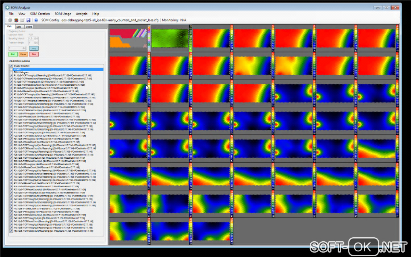This screenshot has height=257, width=411.
Task: Click the green U-matrix map thumbnail
Action: pos(170,38)
